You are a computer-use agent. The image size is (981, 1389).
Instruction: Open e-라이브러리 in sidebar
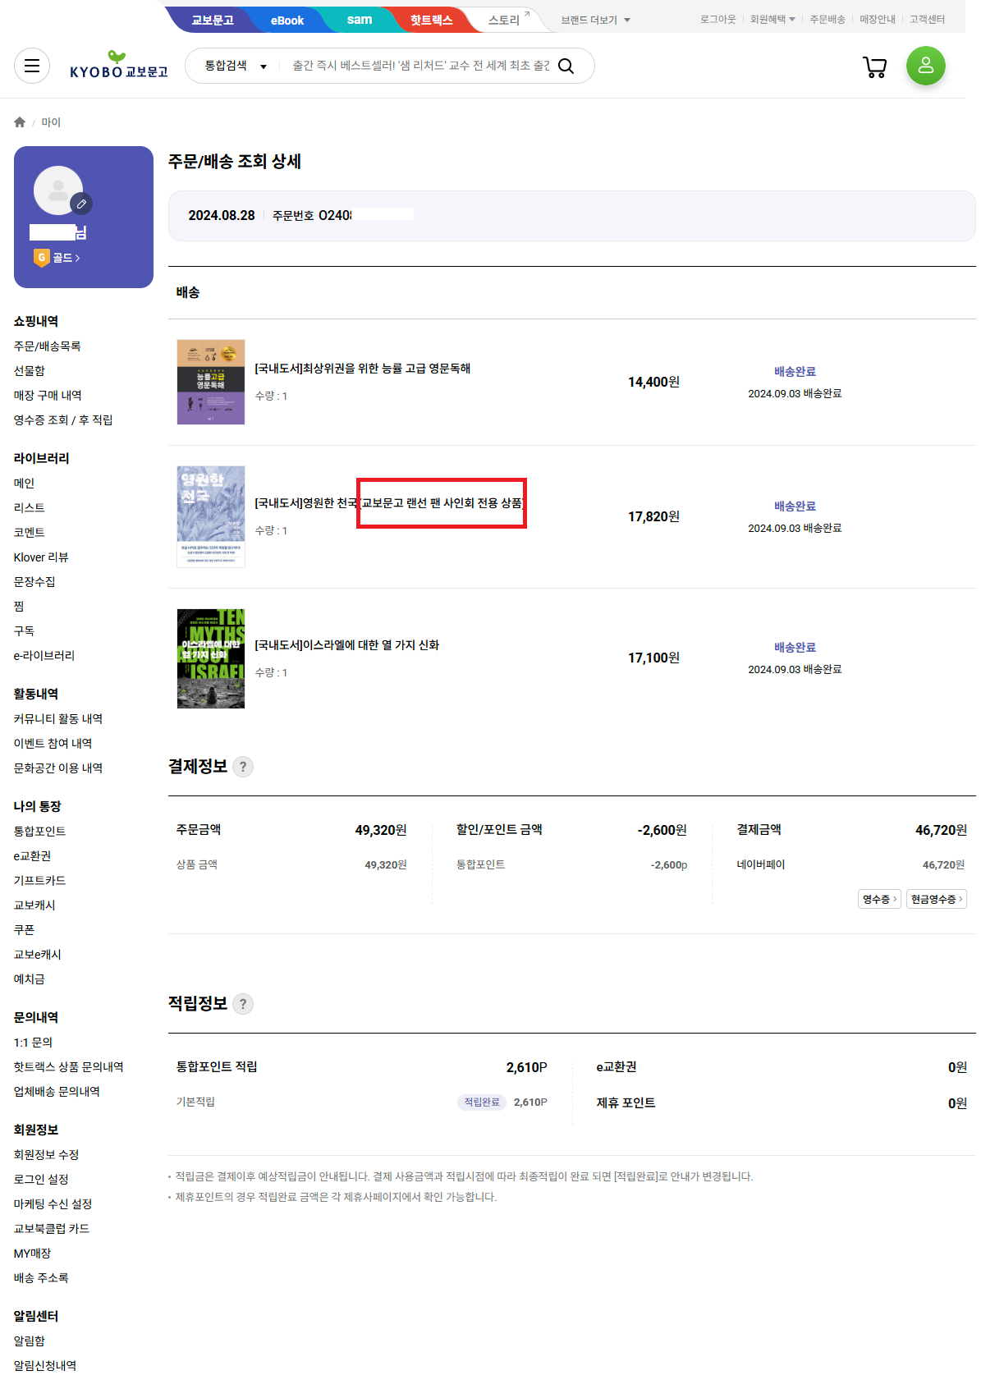44,656
